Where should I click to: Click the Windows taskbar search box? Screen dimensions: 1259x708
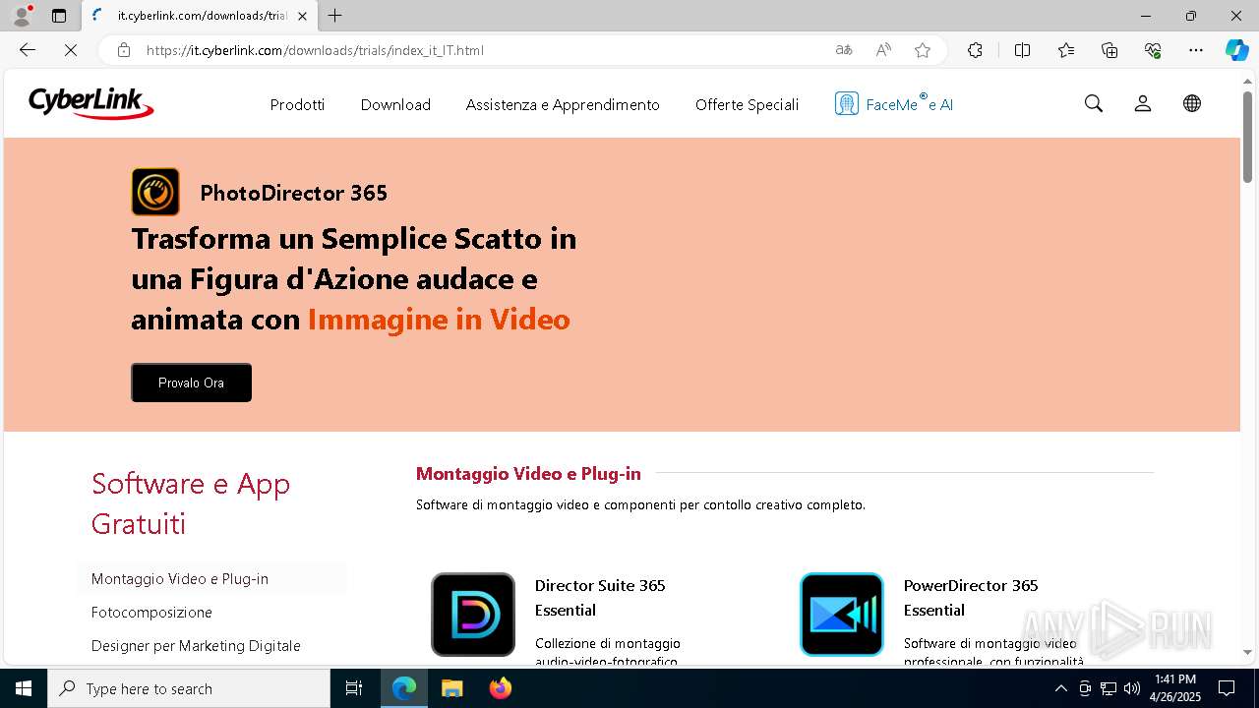[189, 688]
